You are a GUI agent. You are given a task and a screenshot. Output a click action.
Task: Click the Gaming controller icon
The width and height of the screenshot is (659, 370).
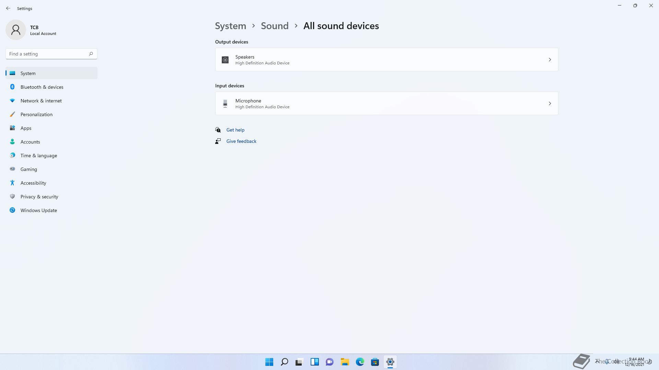click(12, 169)
